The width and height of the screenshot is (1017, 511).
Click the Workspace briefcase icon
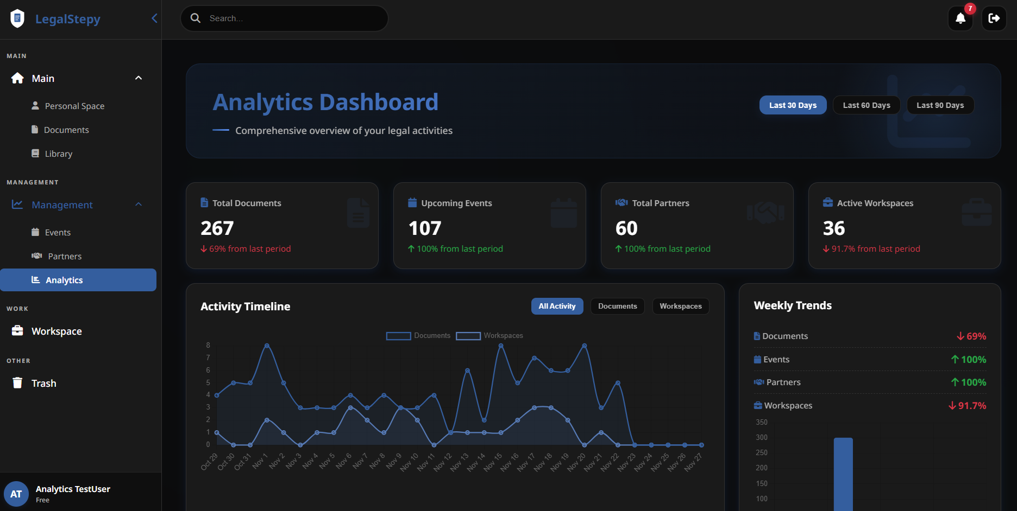point(17,330)
